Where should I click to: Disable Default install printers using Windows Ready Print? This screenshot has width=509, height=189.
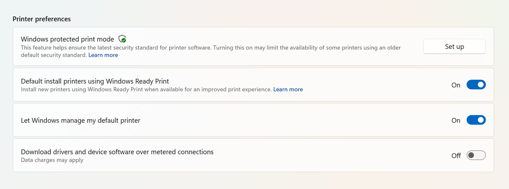pyautogui.click(x=476, y=85)
